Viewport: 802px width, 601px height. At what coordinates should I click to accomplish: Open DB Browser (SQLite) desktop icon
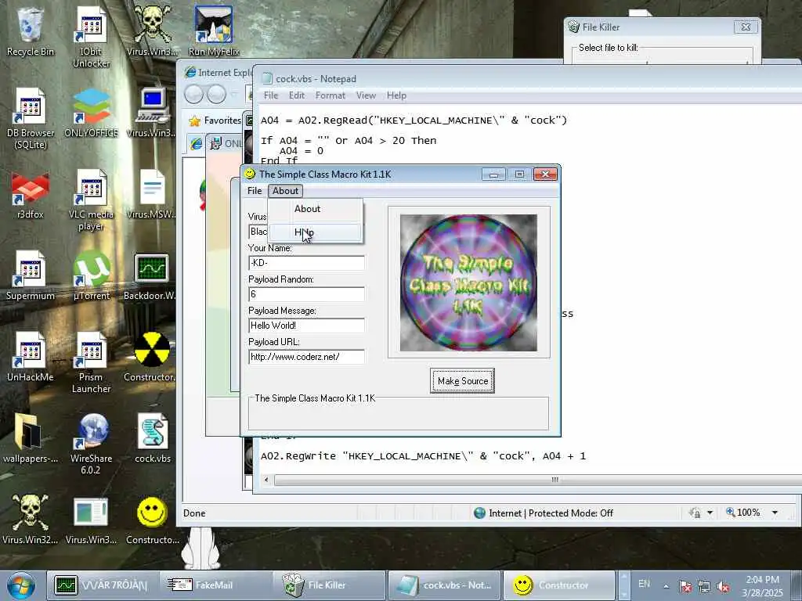pyautogui.click(x=31, y=119)
